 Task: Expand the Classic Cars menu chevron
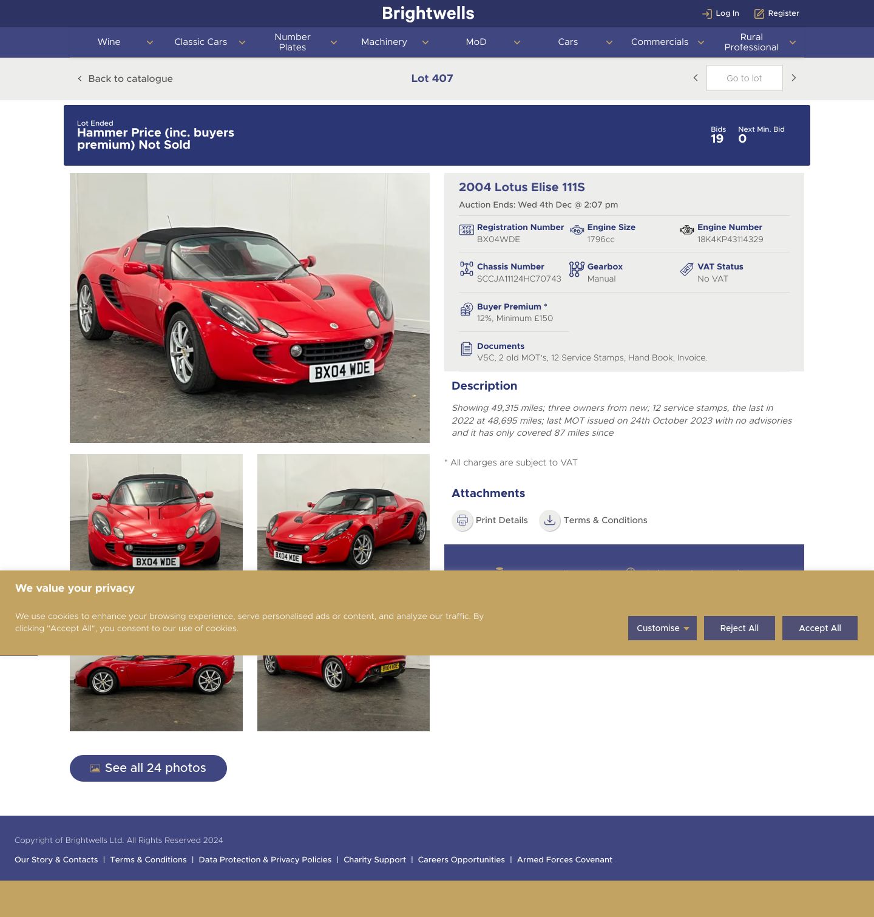[242, 42]
